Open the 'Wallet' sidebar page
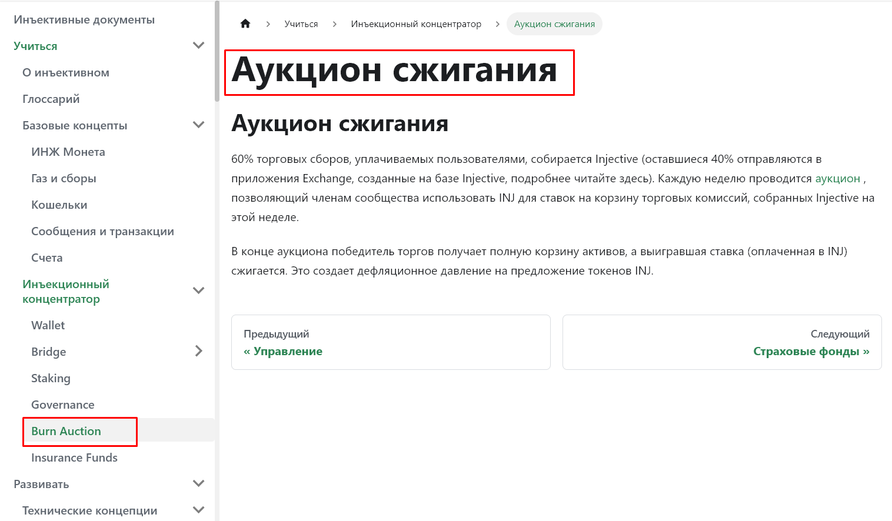This screenshot has width=892, height=521. 48,325
